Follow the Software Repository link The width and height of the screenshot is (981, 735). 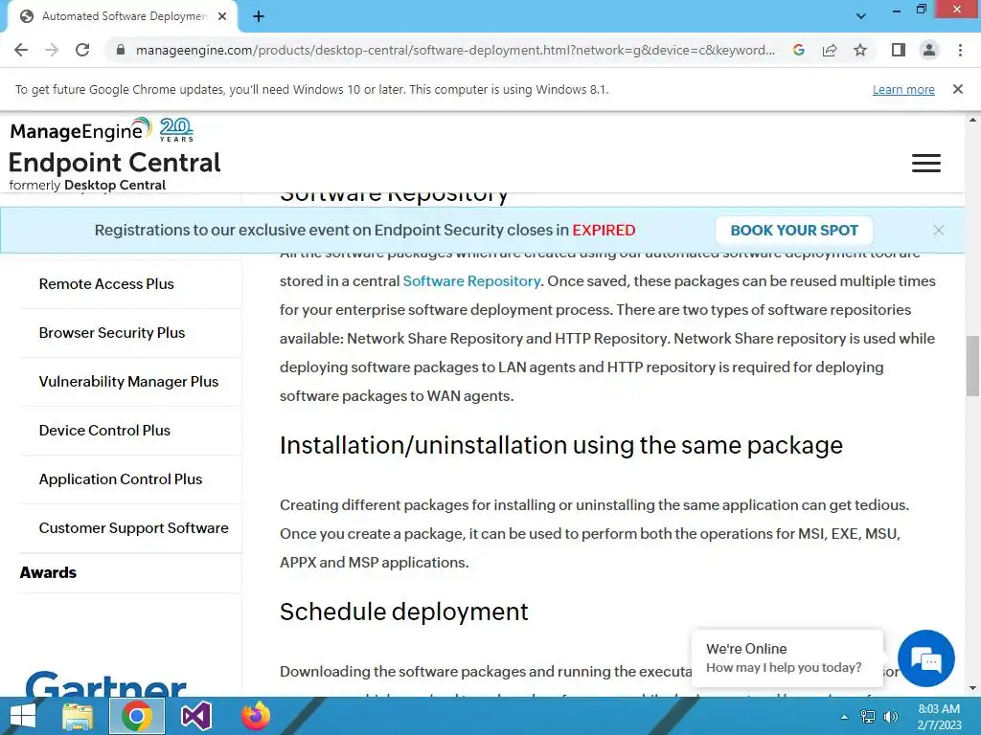tap(471, 281)
